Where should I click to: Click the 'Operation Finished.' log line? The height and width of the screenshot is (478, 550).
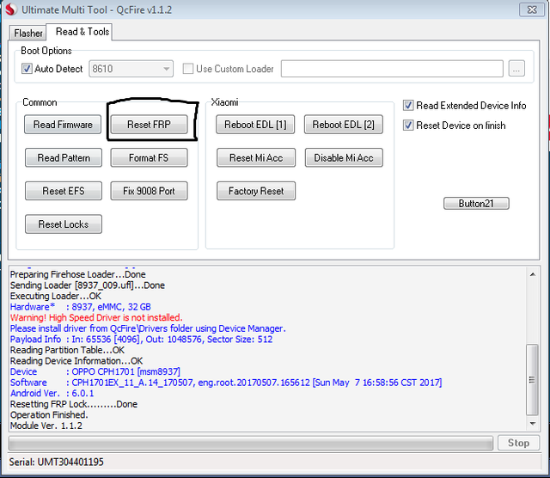[49, 415]
